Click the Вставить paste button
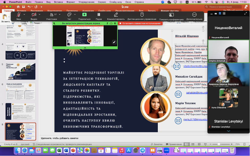Image resolution: width=250 pixels, height=156 pixels. click(x=6, y=18)
